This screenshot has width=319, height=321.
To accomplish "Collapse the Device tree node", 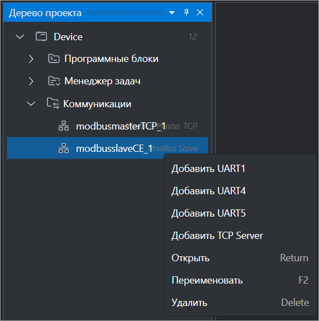I will tap(20, 37).
